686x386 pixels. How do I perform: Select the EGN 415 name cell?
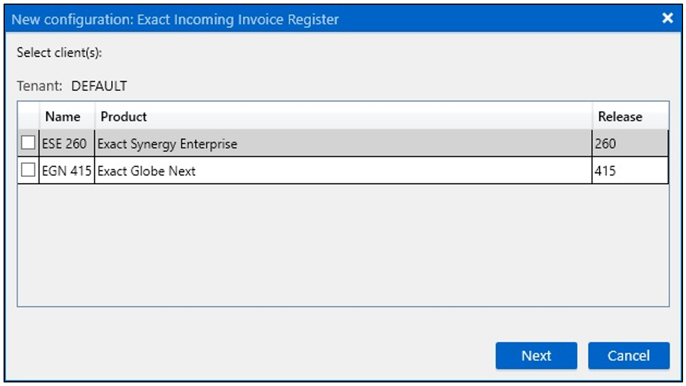(x=67, y=170)
